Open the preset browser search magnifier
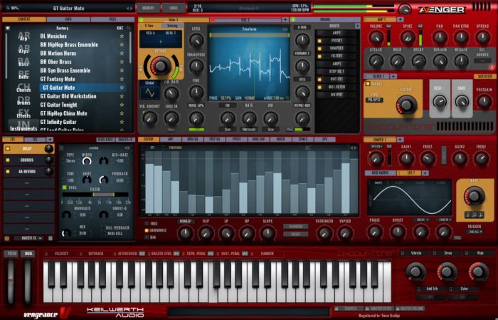The width and height of the screenshot is (498, 320). 128,28
